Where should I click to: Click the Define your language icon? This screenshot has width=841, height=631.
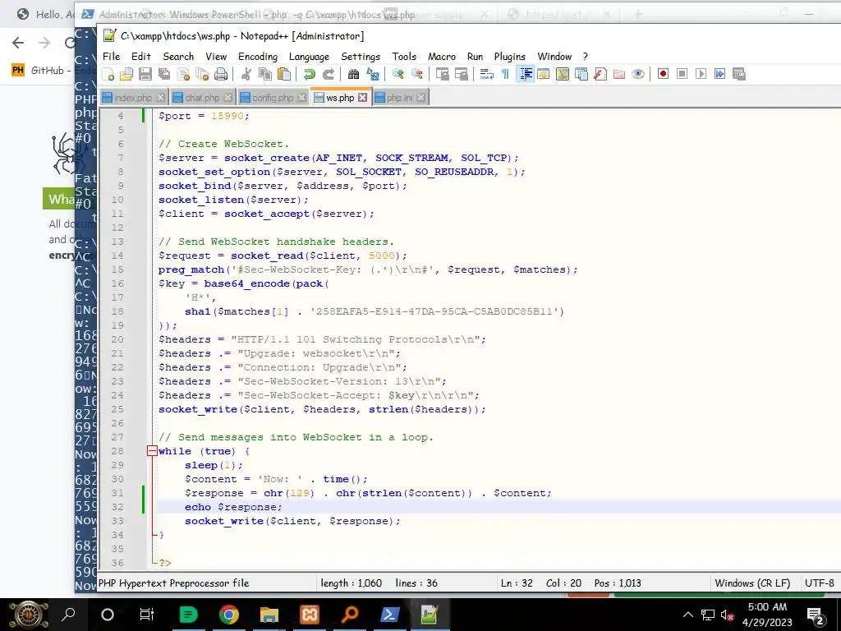544,74
